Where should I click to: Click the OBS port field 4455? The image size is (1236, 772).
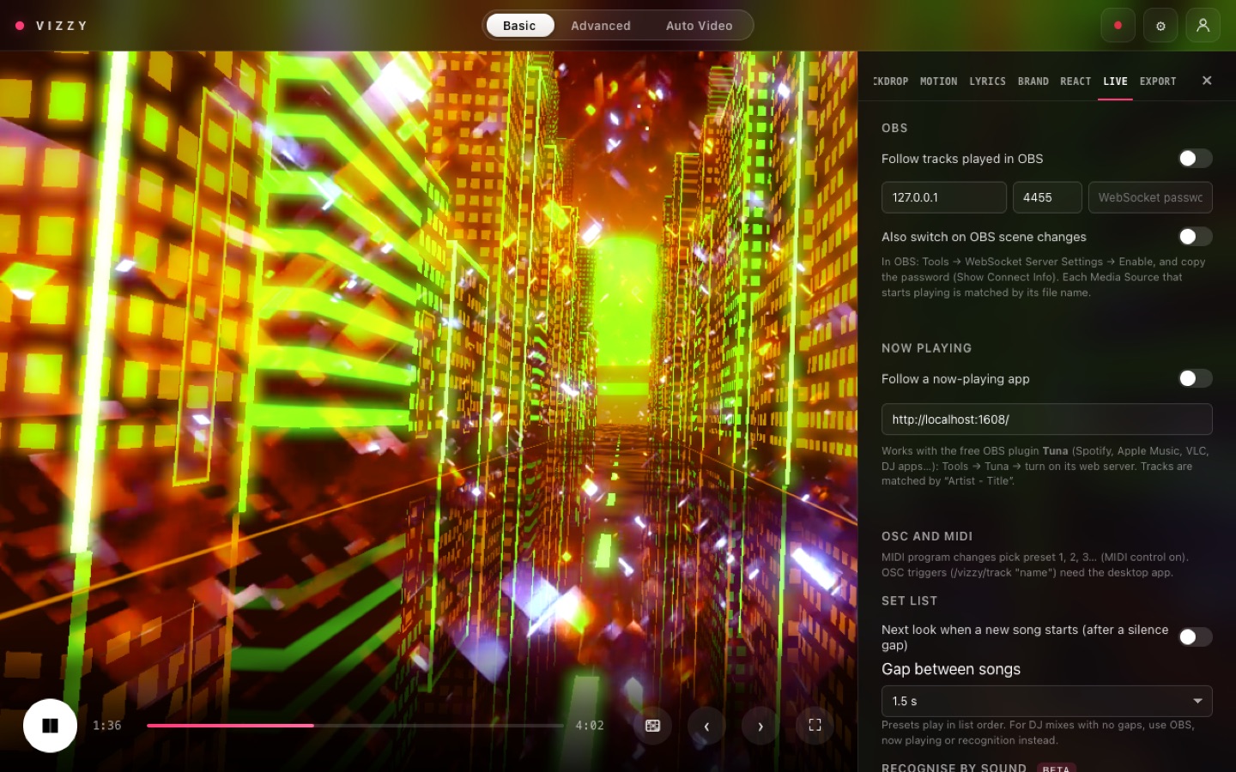click(x=1047, y=197)
